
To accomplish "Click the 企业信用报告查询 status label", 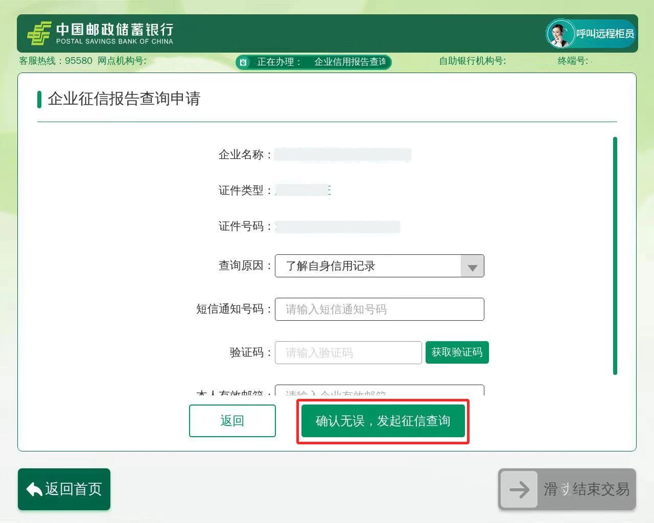I will tap(350, 62).
